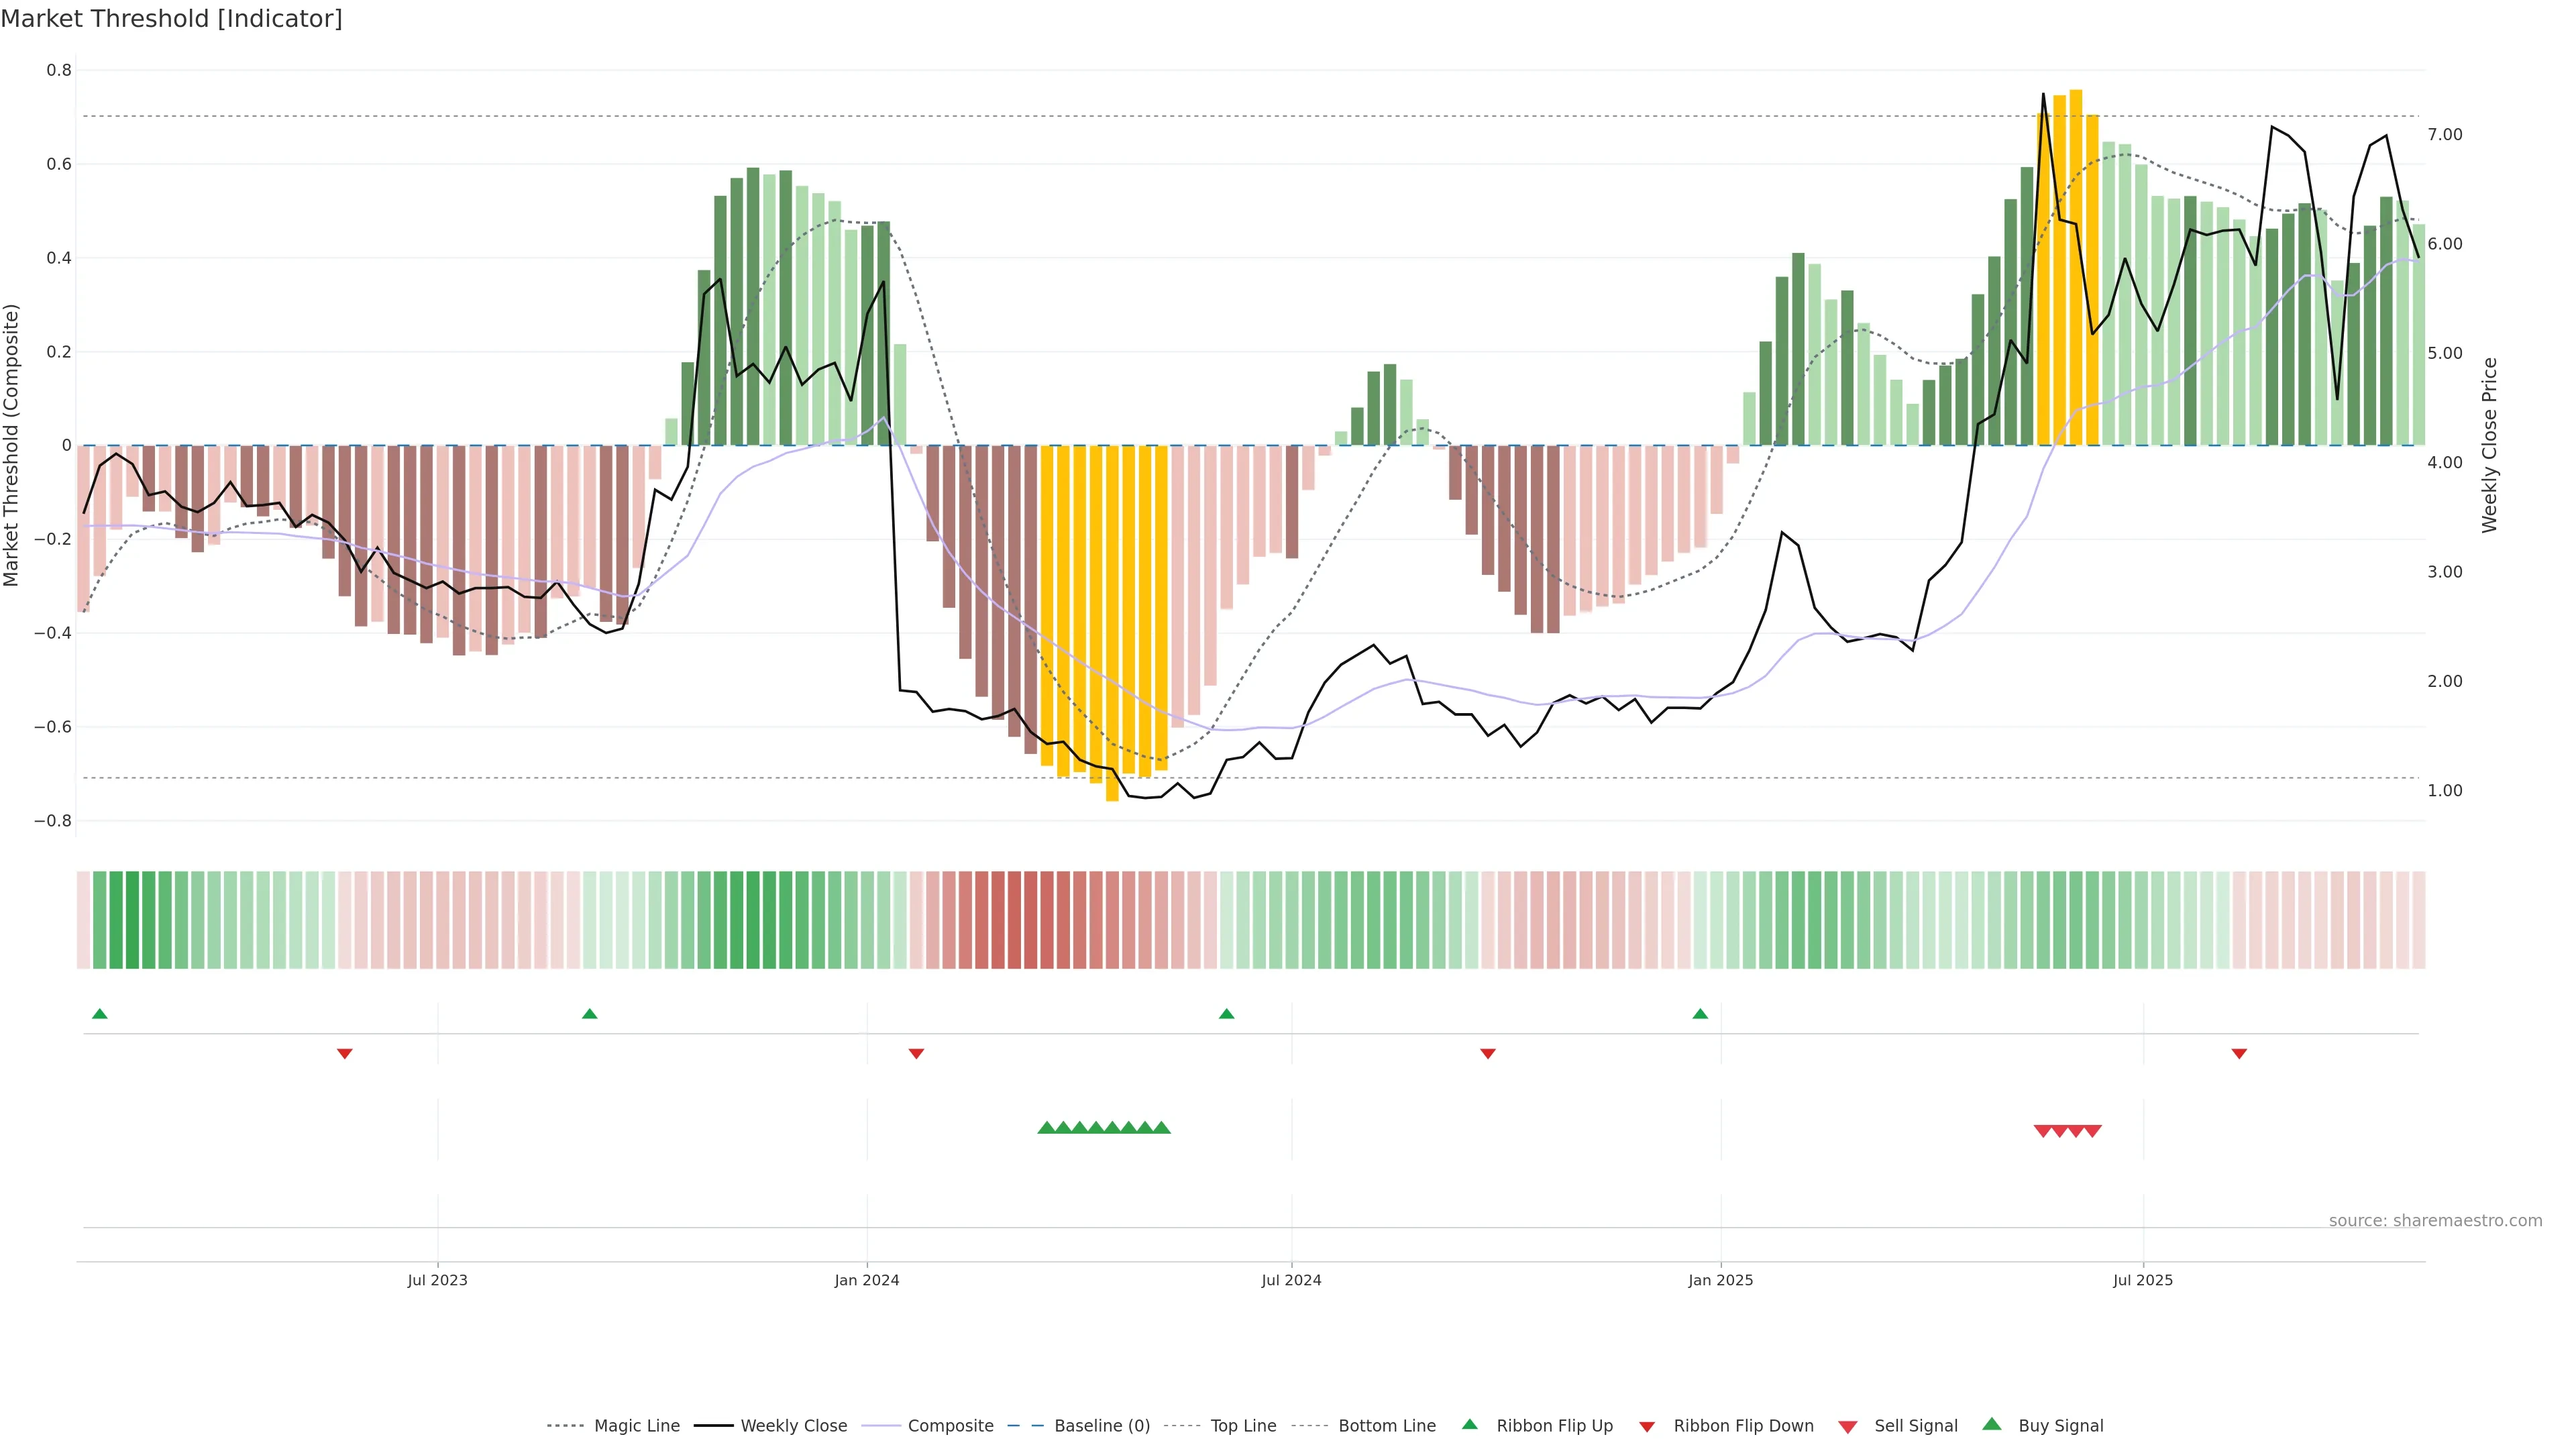Toggle the Top Line legend entry
Viewport: 2576px width, 1449px height.
1243,1426
